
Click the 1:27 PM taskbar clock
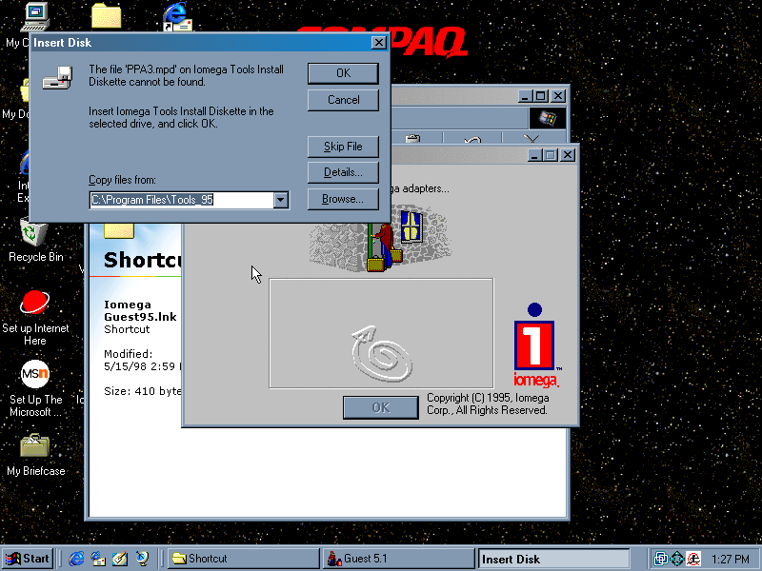730,560
